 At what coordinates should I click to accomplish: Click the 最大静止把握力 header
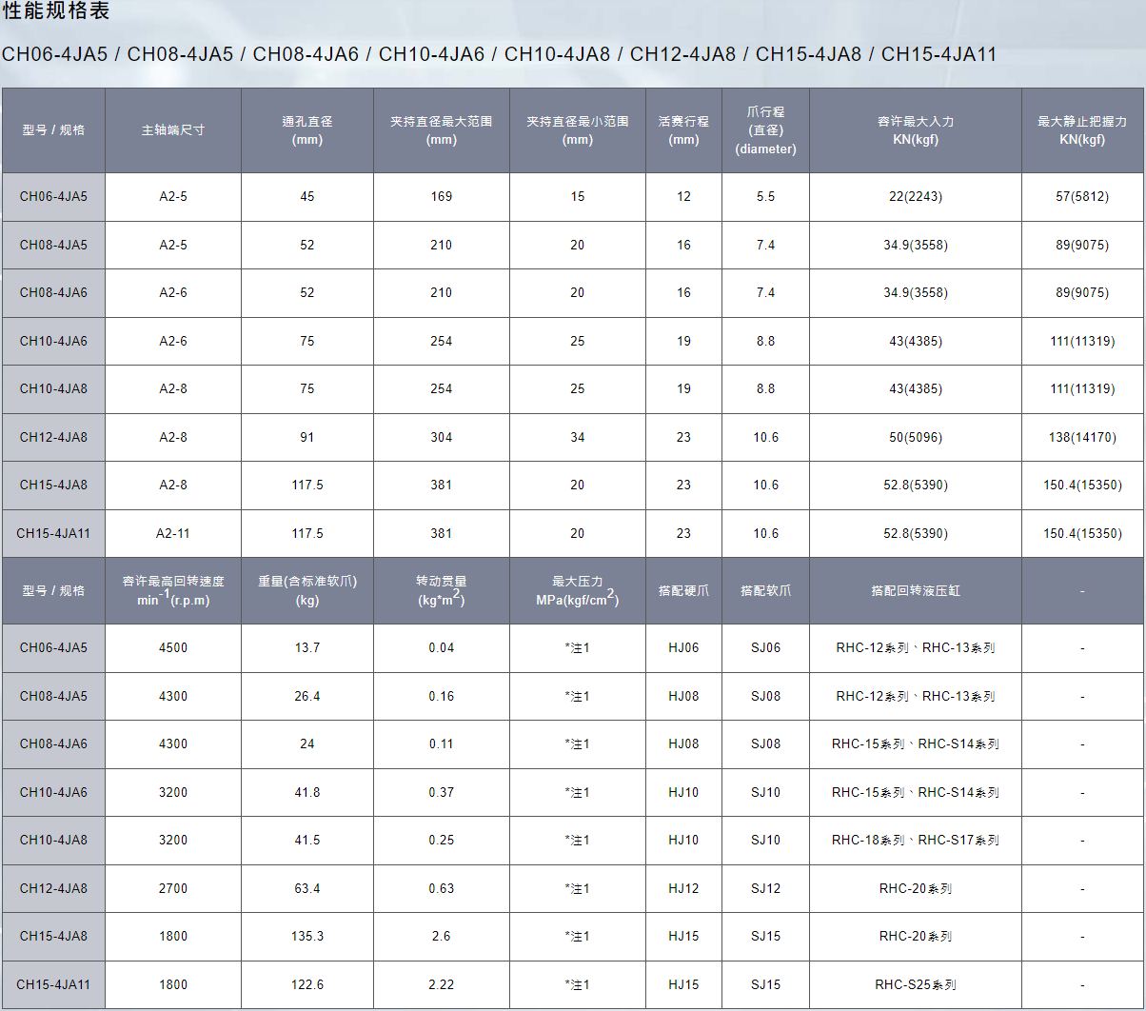point(1082,130)
